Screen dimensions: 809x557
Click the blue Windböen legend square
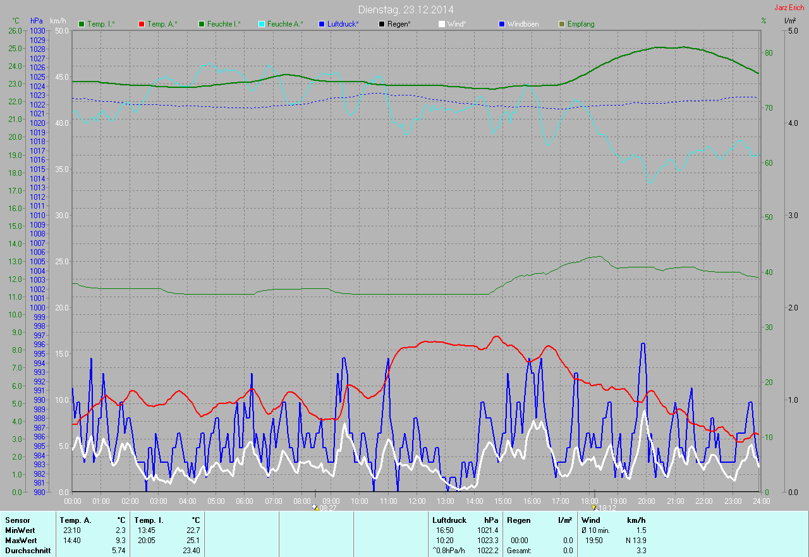click(501, 24)
